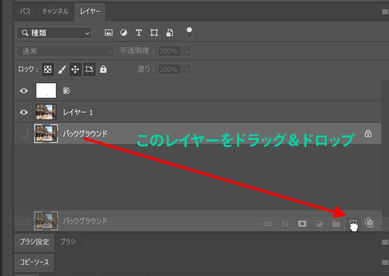Toggle lock image pixels brush icon
Image resolution: width=389 pixels, height=276 pixels.
pyautogui.click(x=62, y=69)
